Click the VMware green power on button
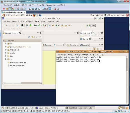Screen dimensions: 130x113 pyautogui.click(x=10, y=9)
